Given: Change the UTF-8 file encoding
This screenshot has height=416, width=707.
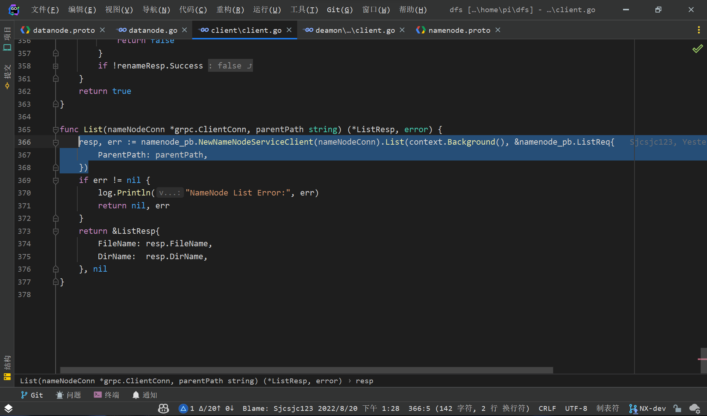Looking at the screenshot, I should pos(576,408).
